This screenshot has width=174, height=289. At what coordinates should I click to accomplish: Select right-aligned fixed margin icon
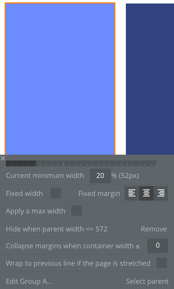161,193
